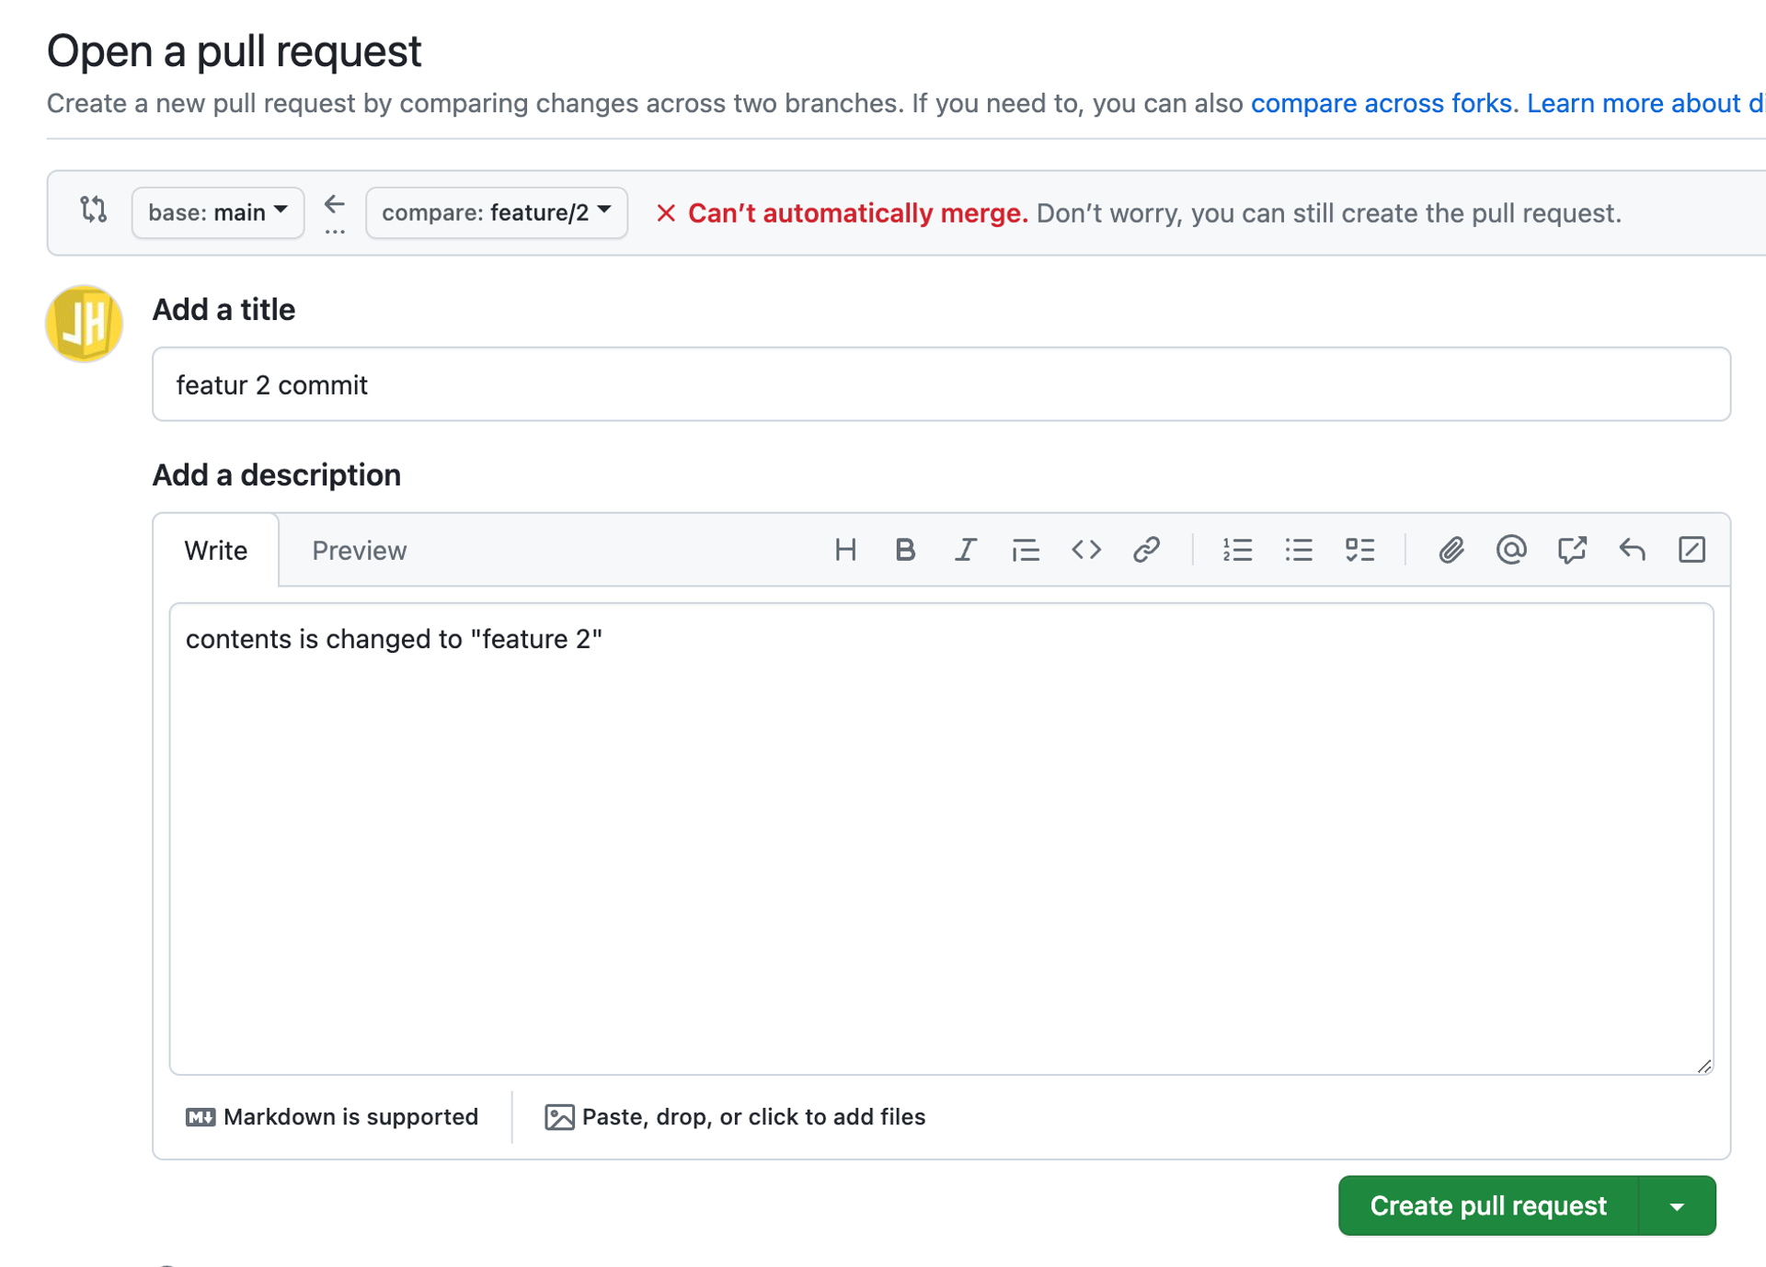Image resolution: width=1766 pixels, height=1267 pixels.
Task: Toggle a numbered list
Action: pos(1238,550)
